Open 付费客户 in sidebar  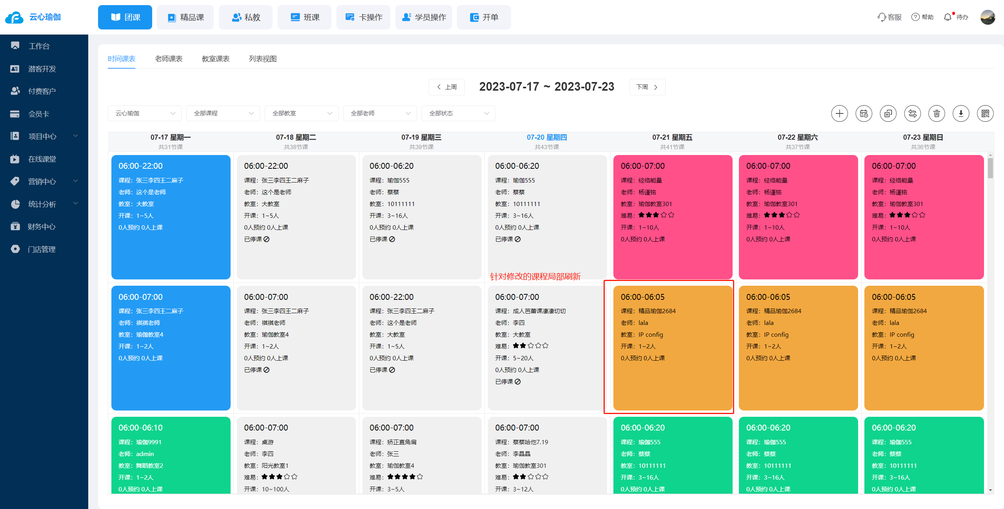[x=44, y=91]
